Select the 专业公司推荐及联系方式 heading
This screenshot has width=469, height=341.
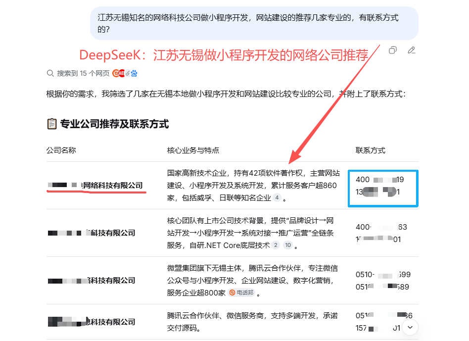[x=115, y=124]
